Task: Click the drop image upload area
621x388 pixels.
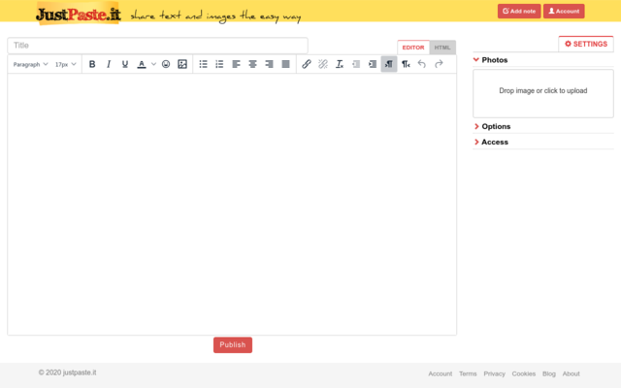Action: [543, 93]
